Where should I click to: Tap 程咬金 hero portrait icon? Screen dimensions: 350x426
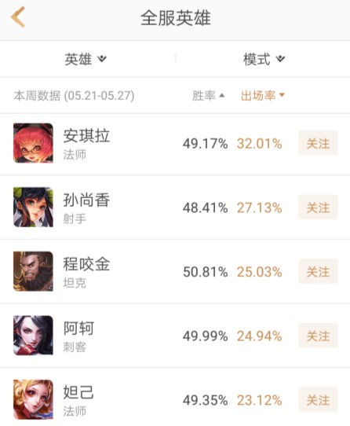pos(33,271)
